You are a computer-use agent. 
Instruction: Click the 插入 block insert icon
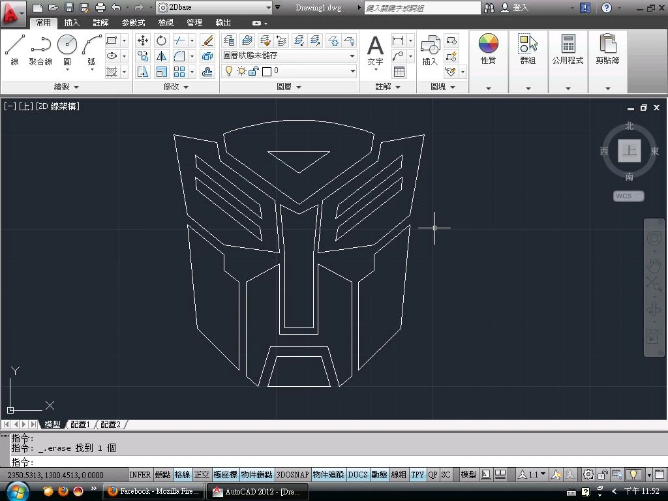pos(430,50)
